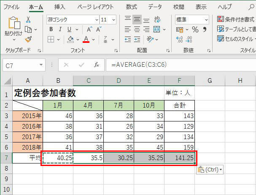Toggle Underline formatting
The image size is (256, 195).
tap(69, 29)
